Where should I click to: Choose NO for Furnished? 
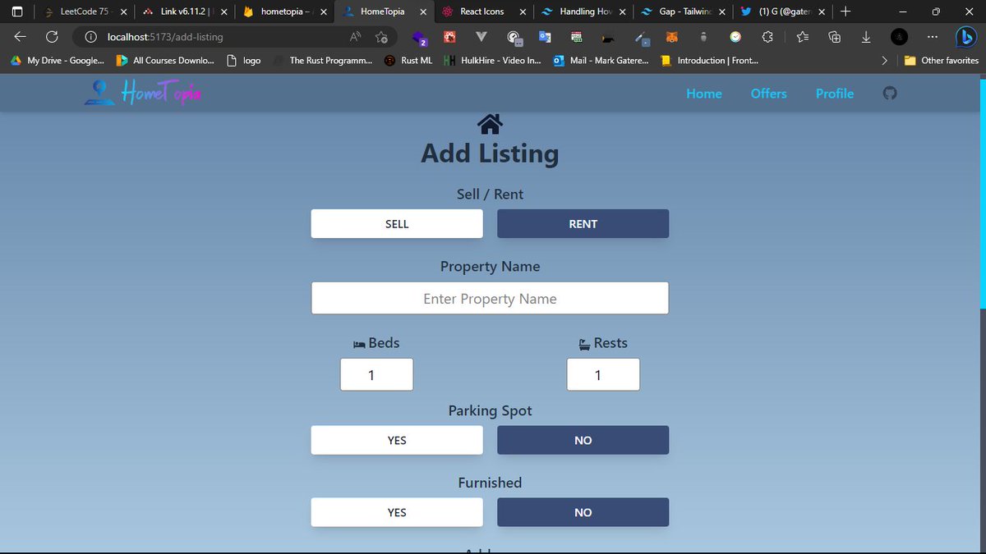tap(583, 512)
